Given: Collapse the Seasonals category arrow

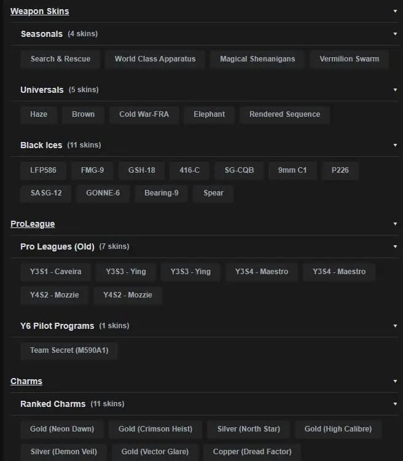Looking at the screenshot, I should pyautogui.click(x=395, y=34).
